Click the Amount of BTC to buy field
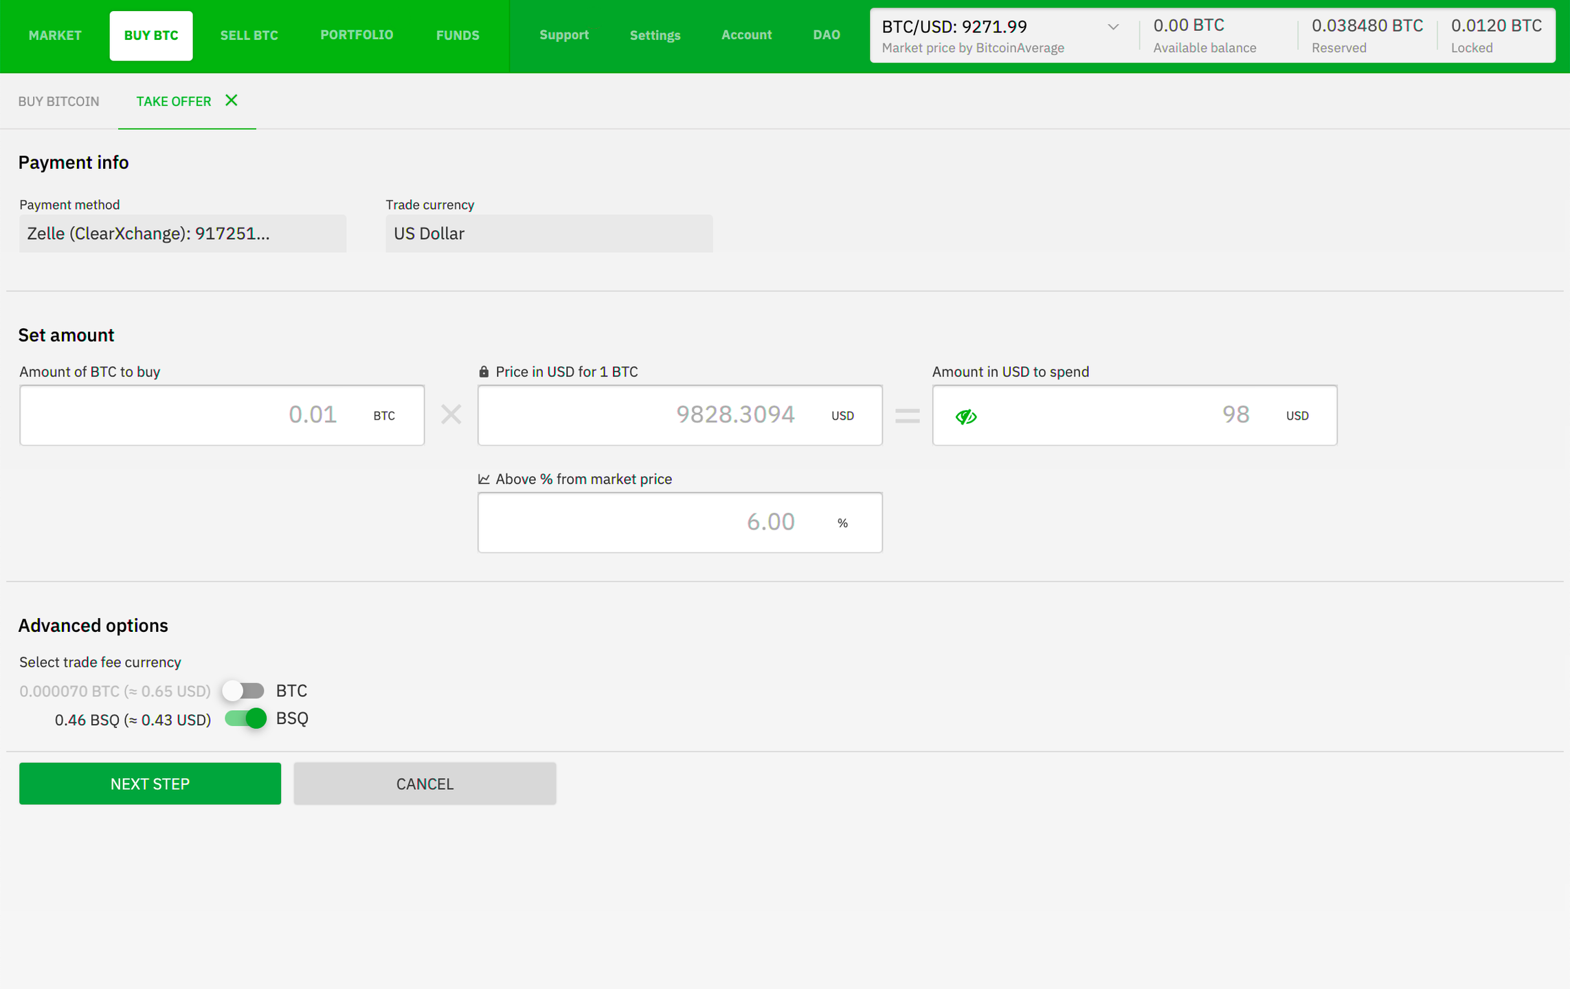The image size is (1570, 989). point(221,415)
